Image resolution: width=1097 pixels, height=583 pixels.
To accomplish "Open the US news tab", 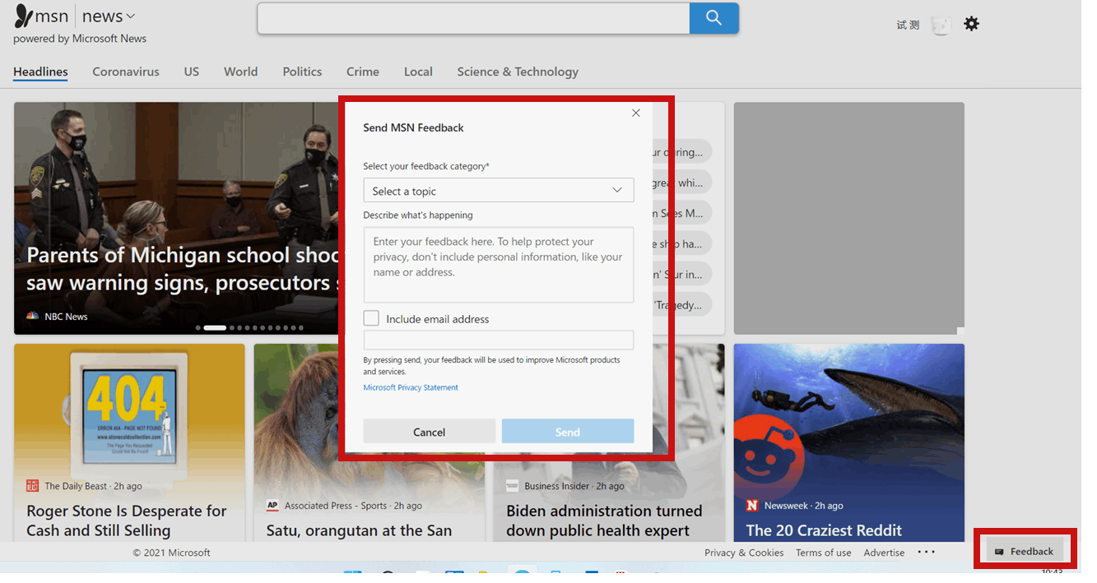I will click(192, 72).
